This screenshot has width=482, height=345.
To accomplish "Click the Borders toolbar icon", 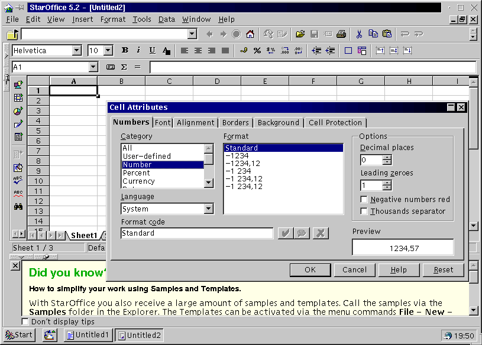I will coord(348,50).
